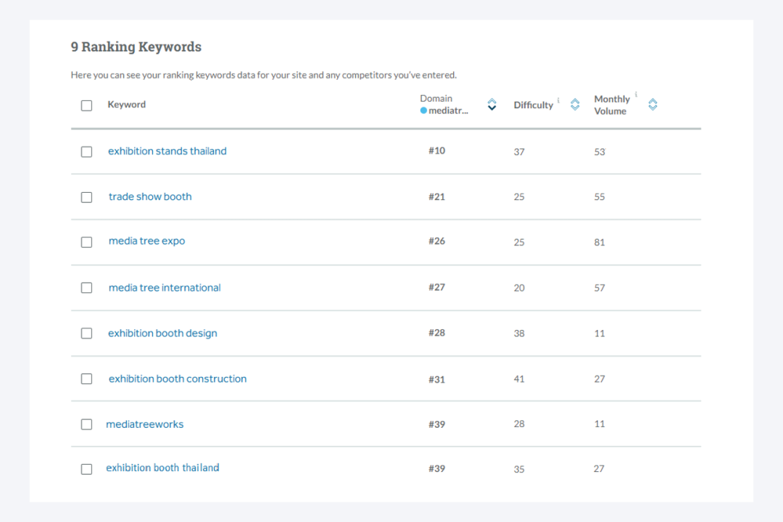783x522 pixels.
Task: Check the exhibition booth design row
Action: pos(86,333)
